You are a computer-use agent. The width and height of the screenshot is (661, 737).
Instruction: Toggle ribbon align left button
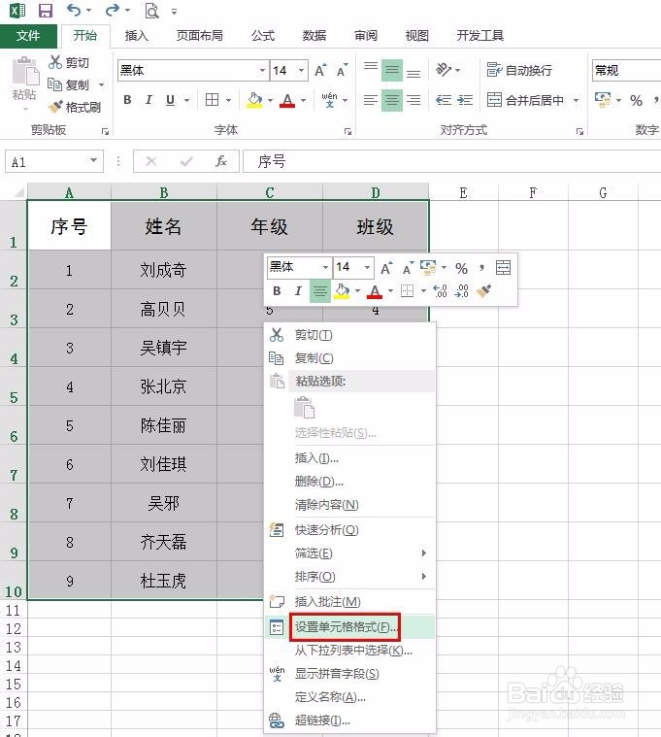[370, 100]
